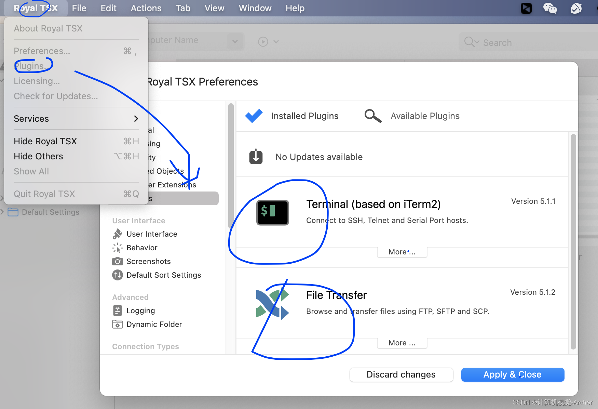598x409 pixels.
Task: Click the Discard changes button
Action: pos(401,374)
